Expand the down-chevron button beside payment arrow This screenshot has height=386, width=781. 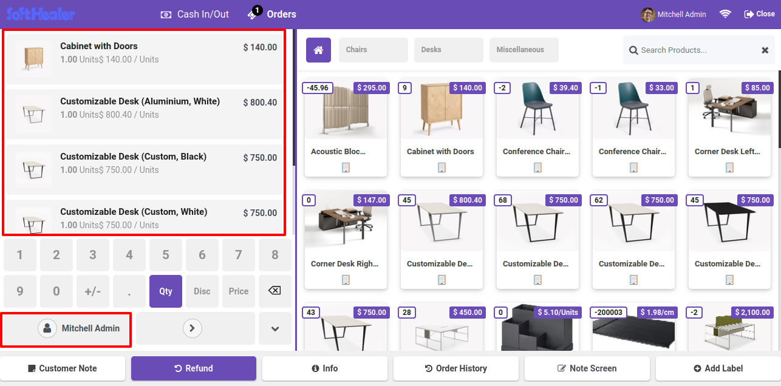[275, 328]
